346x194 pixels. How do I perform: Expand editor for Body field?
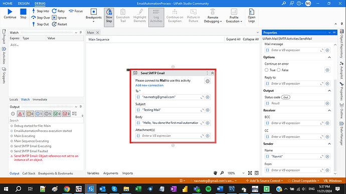coord(202,123)
